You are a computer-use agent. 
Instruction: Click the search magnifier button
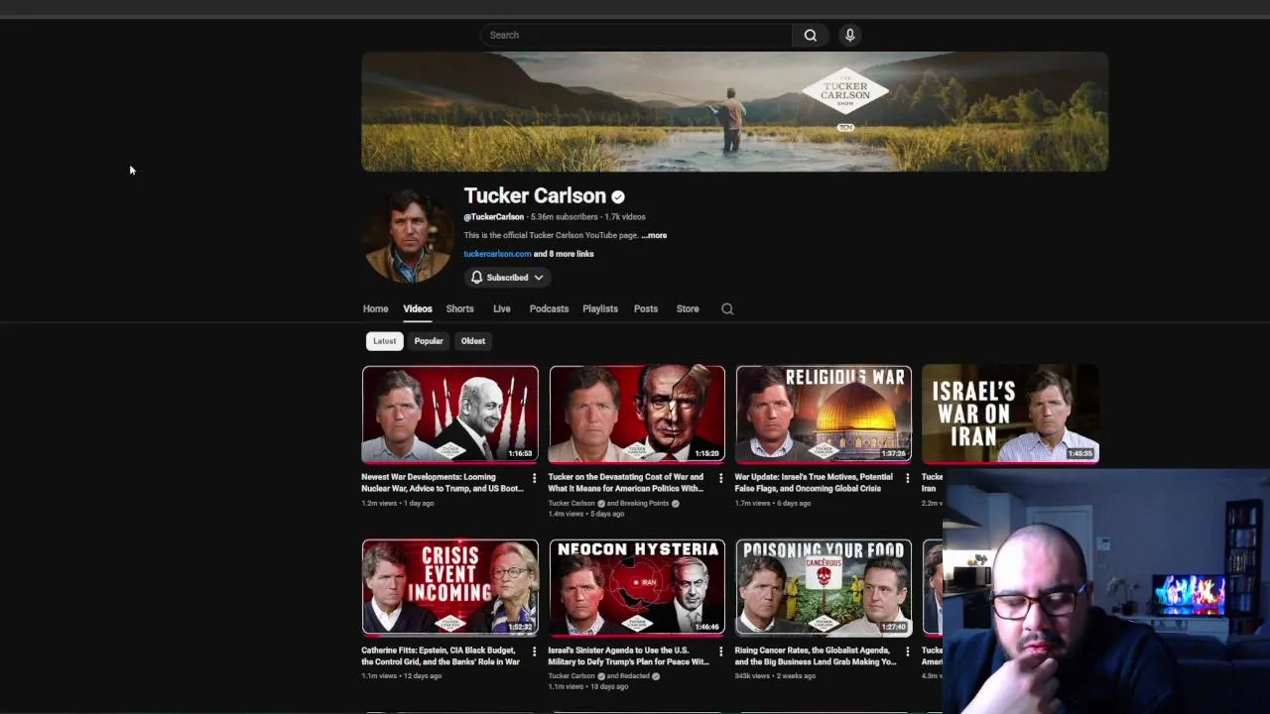pos(811,35)
